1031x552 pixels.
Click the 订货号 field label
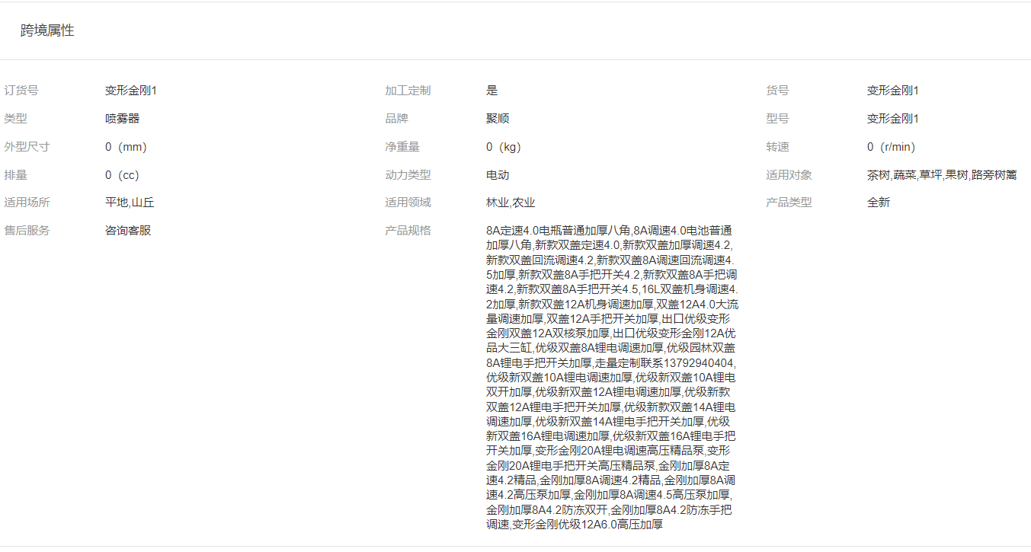click(x=21, y=91)
